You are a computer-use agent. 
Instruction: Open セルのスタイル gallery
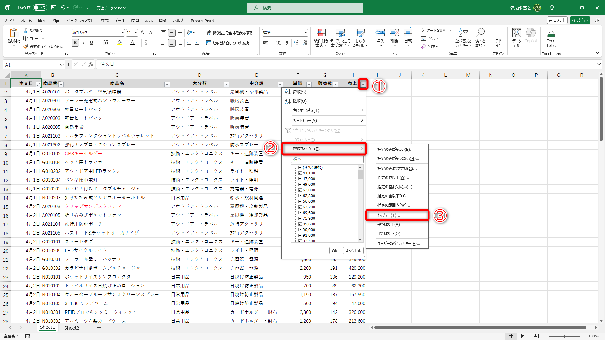(360, 38)
